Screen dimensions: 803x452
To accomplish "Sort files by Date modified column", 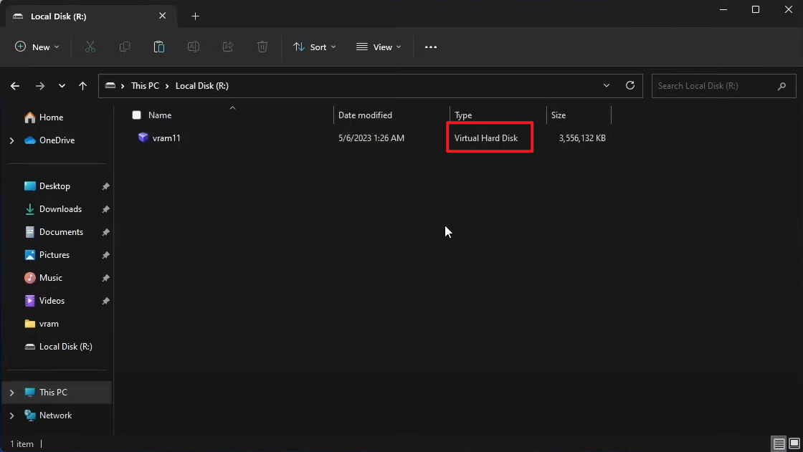I will (365, 115).
